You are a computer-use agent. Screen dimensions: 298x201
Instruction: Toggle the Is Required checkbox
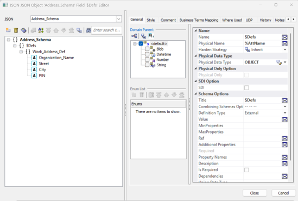point(246,170)
